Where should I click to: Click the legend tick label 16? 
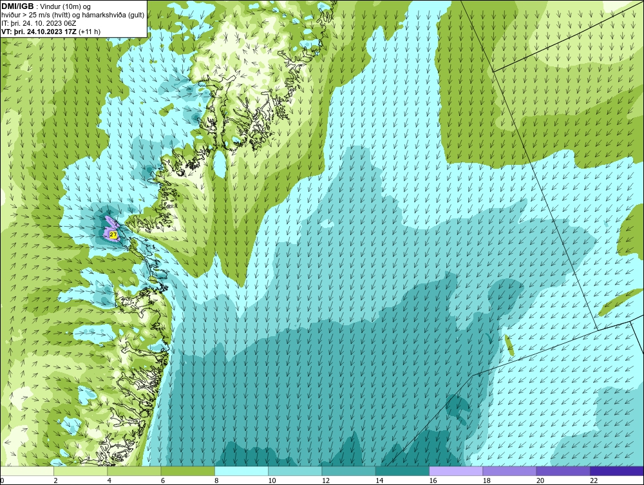click(x=433, y=481)
